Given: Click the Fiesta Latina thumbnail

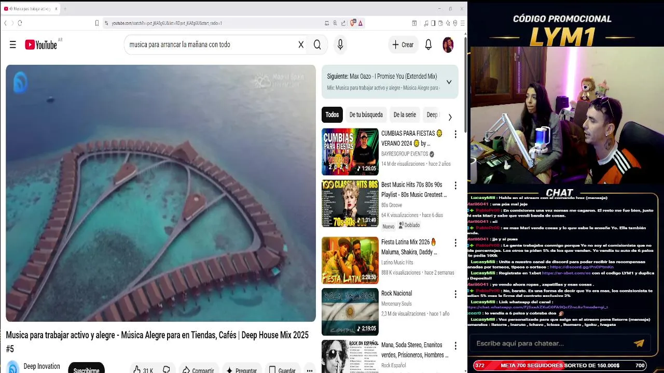Looking at the screenshot, I should [x=350, y=260].
